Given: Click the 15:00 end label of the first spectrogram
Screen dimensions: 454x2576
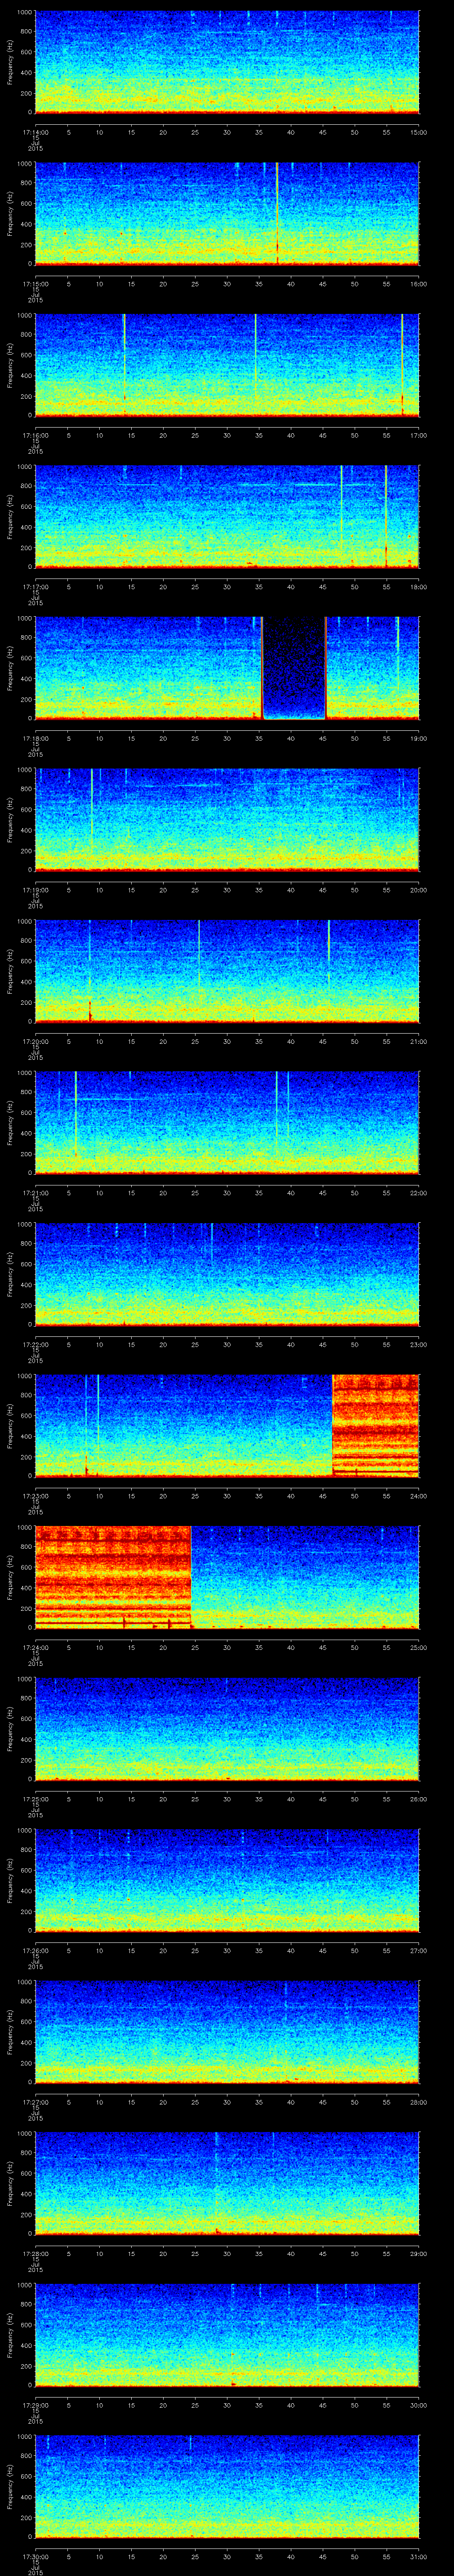Looking at the screenshot, I should point(418,131).
